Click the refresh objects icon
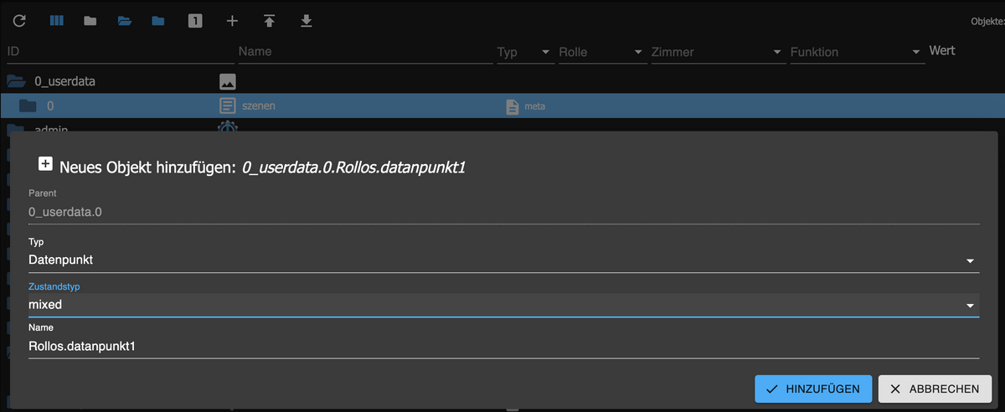Viewport: 1005px width, 412px height. (x=18, y=20)
